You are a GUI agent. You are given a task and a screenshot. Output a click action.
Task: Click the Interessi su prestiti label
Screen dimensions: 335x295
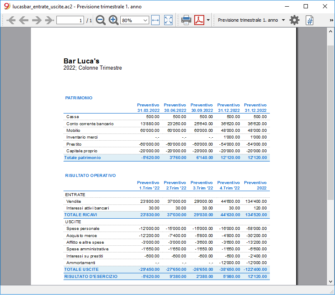pos(85,256)
